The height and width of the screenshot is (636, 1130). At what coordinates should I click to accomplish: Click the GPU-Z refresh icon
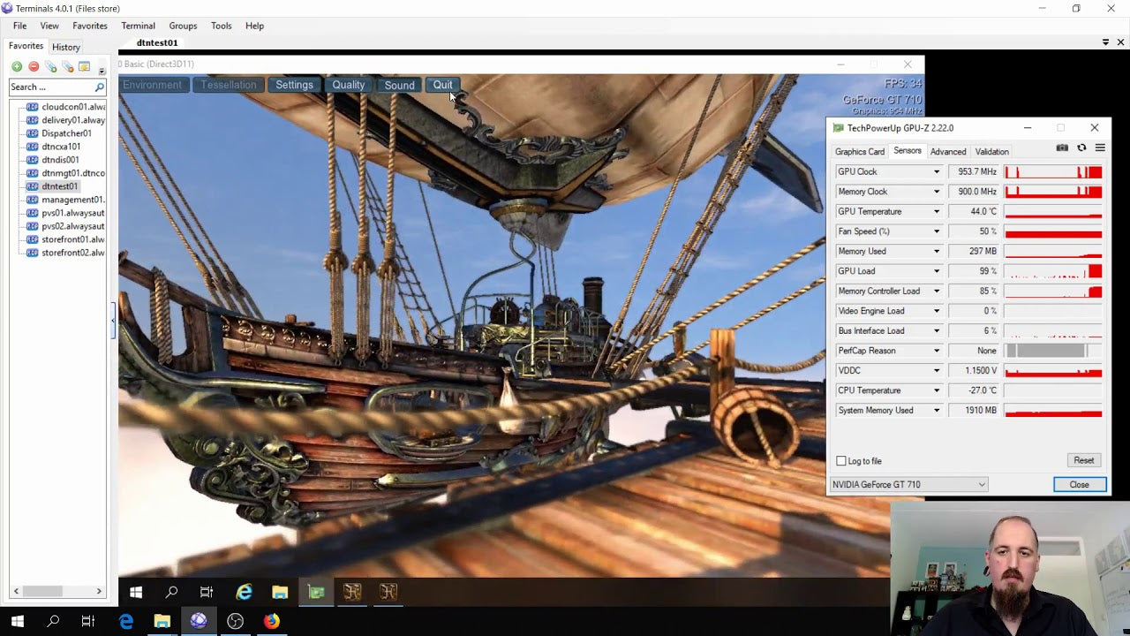[1081, 148]
